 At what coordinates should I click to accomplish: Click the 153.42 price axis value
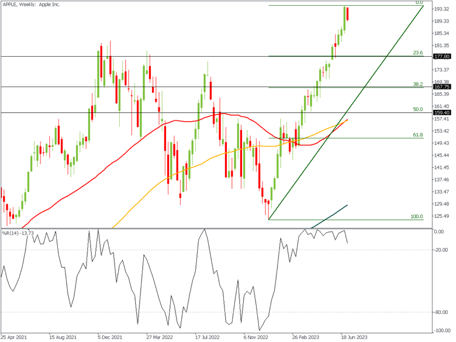(x=441, y=131)
